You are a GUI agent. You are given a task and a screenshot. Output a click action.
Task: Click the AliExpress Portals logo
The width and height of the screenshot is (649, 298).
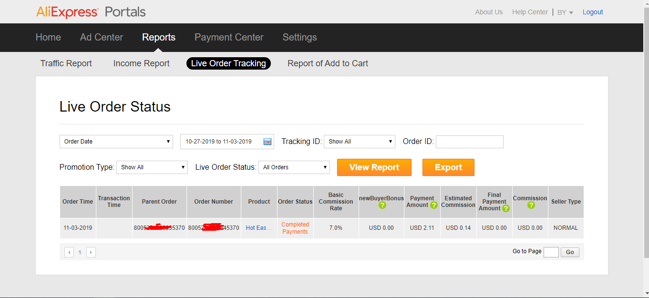91,12
